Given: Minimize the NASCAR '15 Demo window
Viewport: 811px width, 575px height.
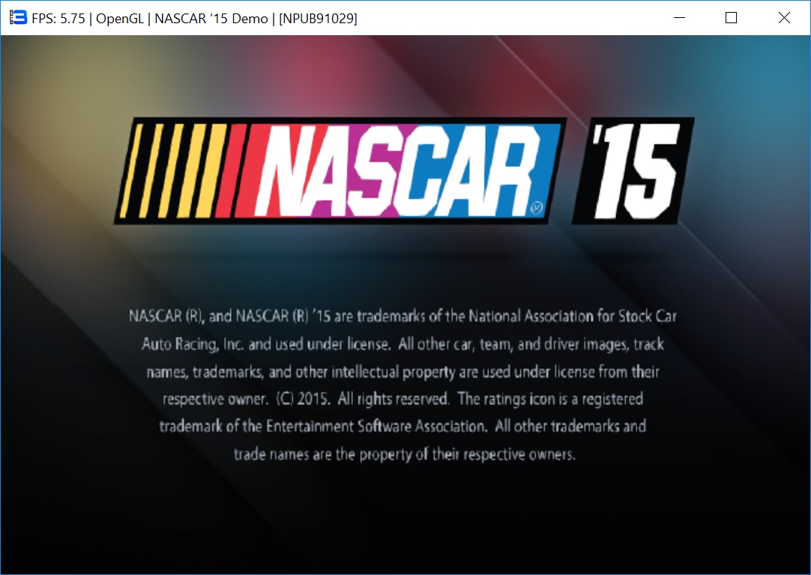Looking at the screenshot, I should (680, 17).
